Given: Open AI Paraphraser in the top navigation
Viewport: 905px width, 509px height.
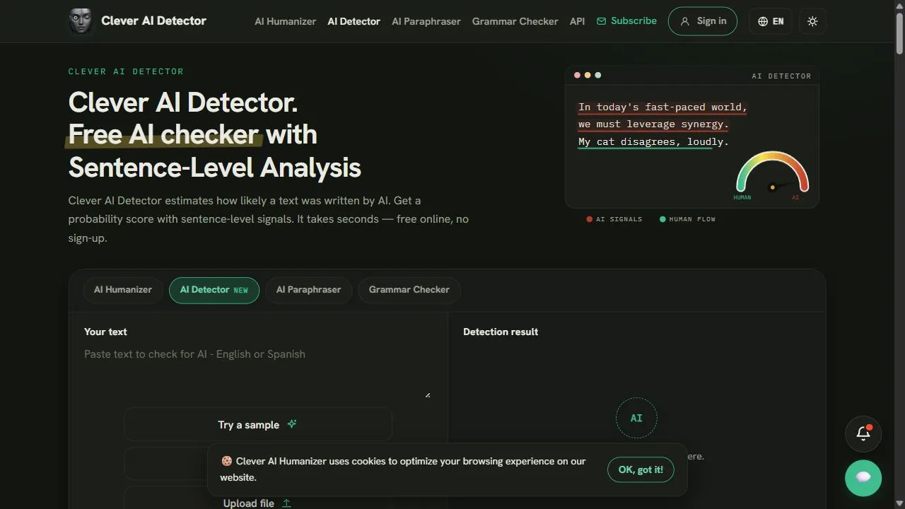Looking at the screenshot, I should click(426, 21).
